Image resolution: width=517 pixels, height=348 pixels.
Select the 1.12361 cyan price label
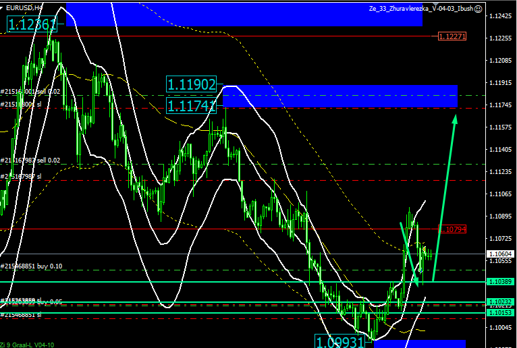pyautogui.click(x=32, y=24)
